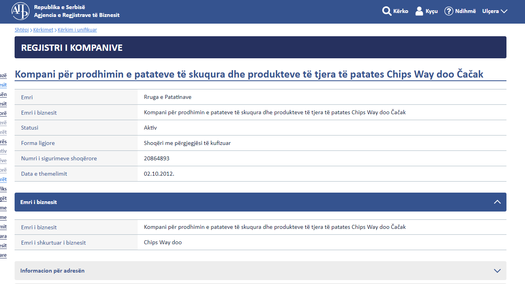Select the value Rruga e Patatinave

click(x=168, y=97)
